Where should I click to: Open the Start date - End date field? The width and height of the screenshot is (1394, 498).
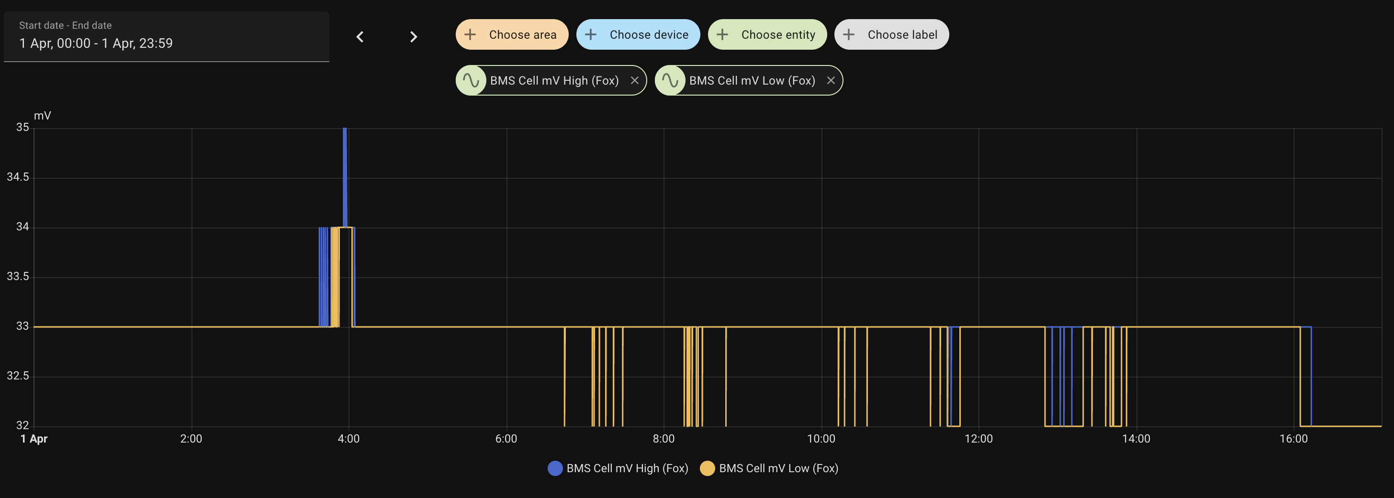click(166, 37)
